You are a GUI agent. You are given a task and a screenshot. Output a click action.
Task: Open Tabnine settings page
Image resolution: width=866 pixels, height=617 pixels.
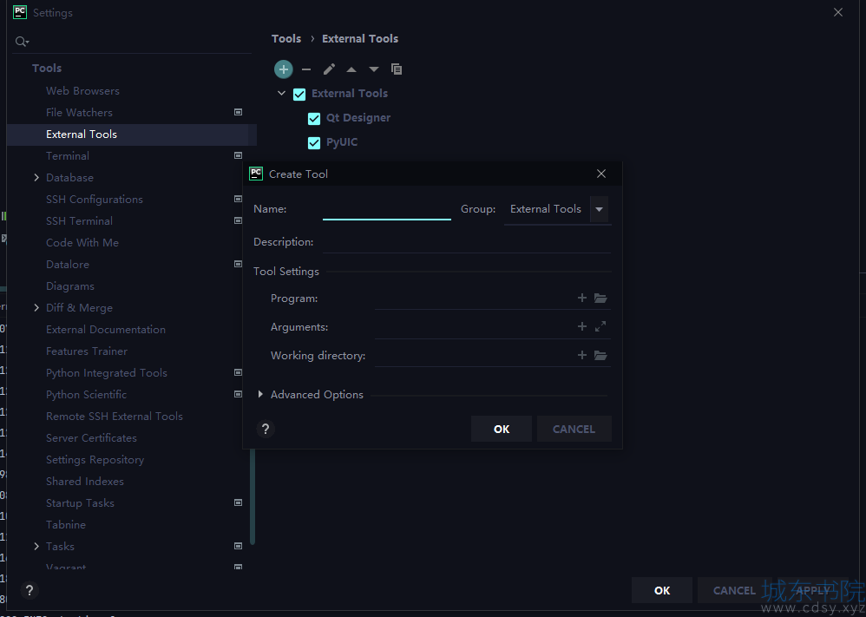[x=66, y=525]
